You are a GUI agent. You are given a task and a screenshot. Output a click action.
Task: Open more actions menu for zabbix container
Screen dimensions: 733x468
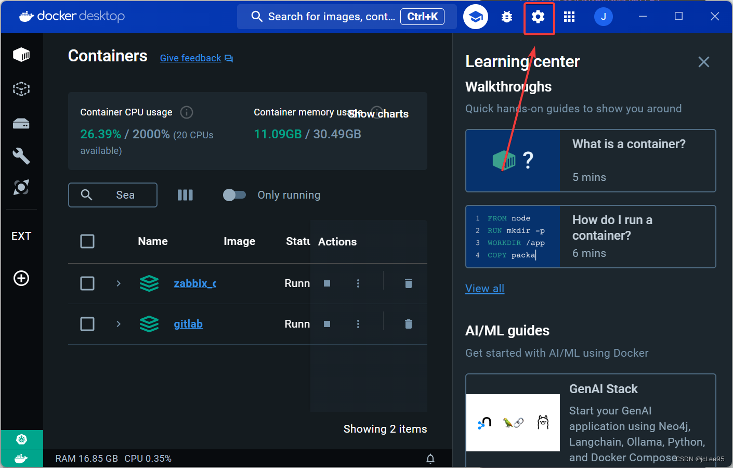(358, 283)
